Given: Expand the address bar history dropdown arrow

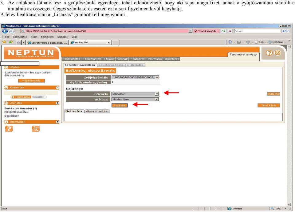Looking at the screenshot, I should 191,31.
